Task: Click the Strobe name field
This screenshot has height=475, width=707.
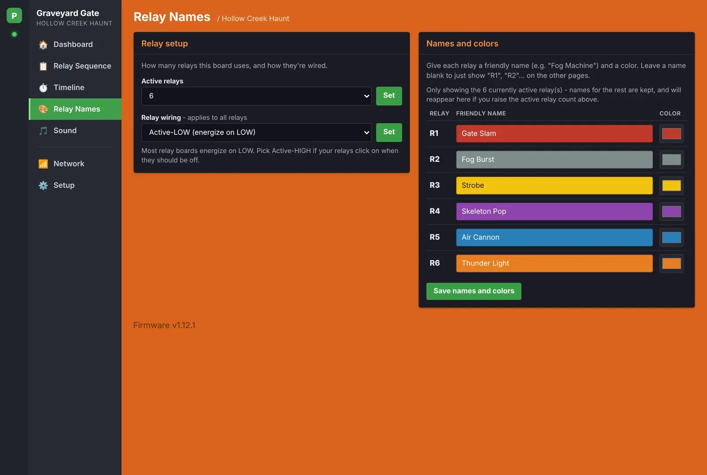Action: (x=554, y=186)
